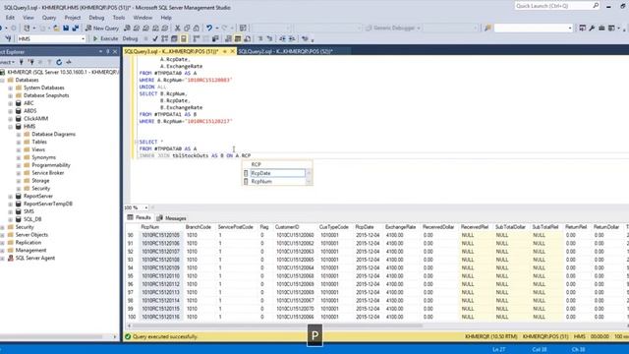The height and width of the screenshot is (354, 629).
Task: Open the Edit menu
Action: pos(10,18)
